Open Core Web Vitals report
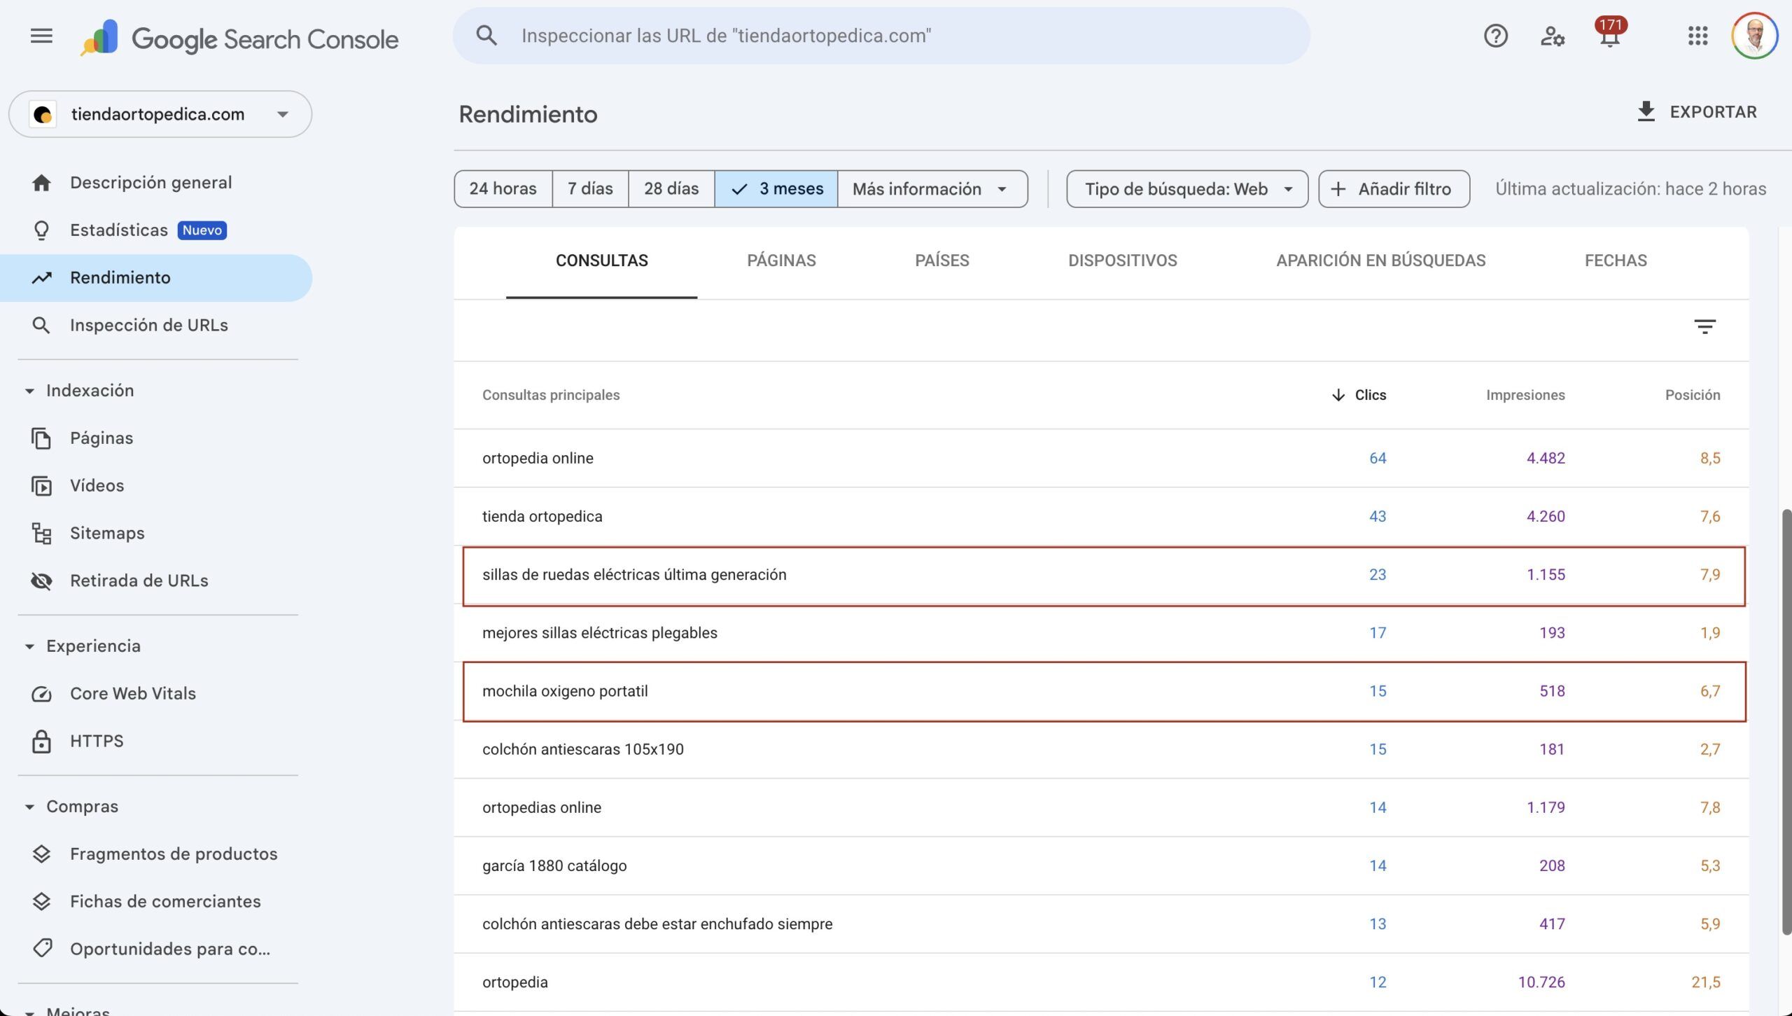1792x1016 pixels. point(156,694)
